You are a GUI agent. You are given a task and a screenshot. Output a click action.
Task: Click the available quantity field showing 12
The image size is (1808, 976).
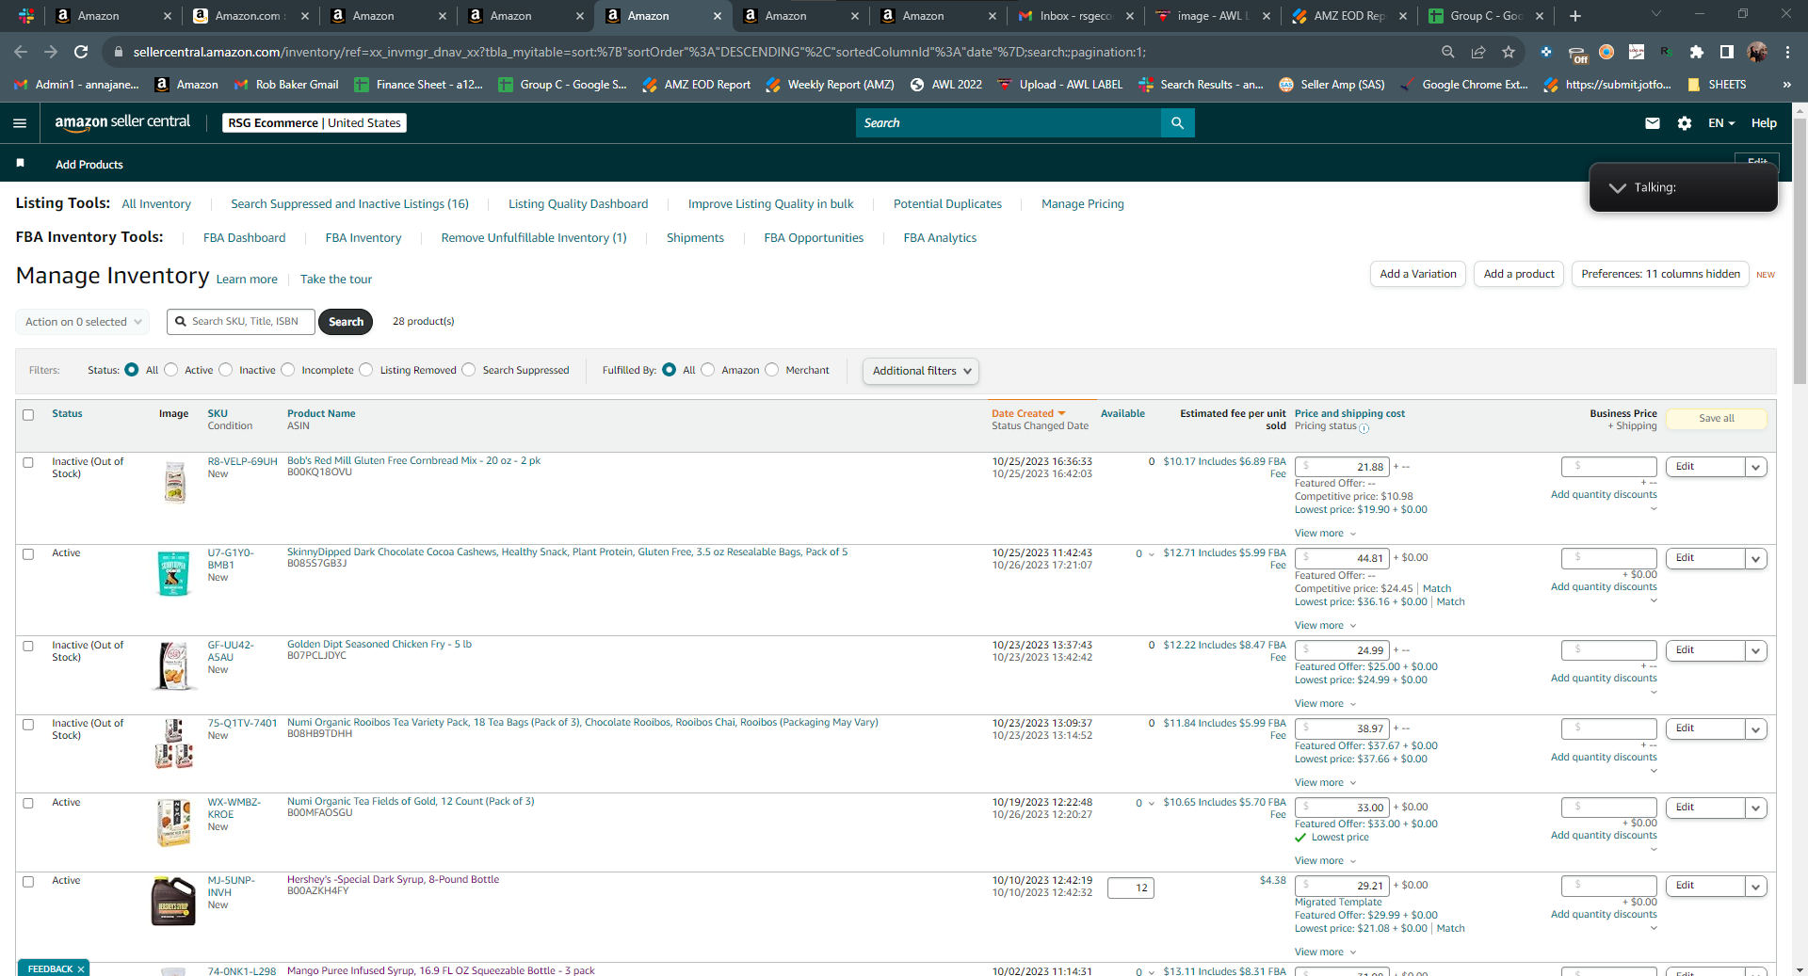pos(1130,888)
